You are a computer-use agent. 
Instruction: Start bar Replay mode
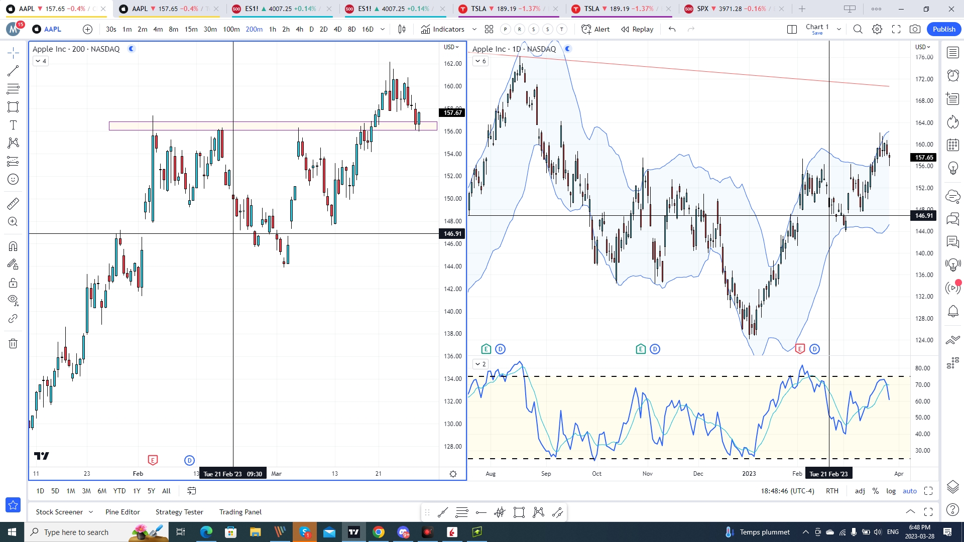tap(637, 29)
